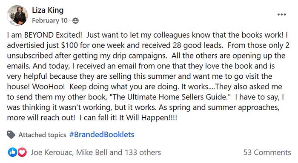Click the blue thumbs-up Like reaction icon

[x=12, y=152]
